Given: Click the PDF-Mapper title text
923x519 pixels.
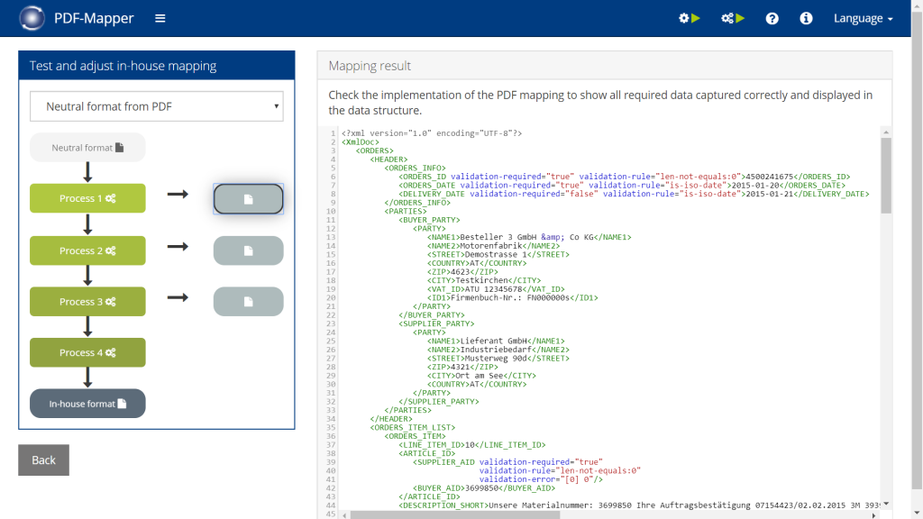Looking at the screenshot, I should (x=94, y=18).
